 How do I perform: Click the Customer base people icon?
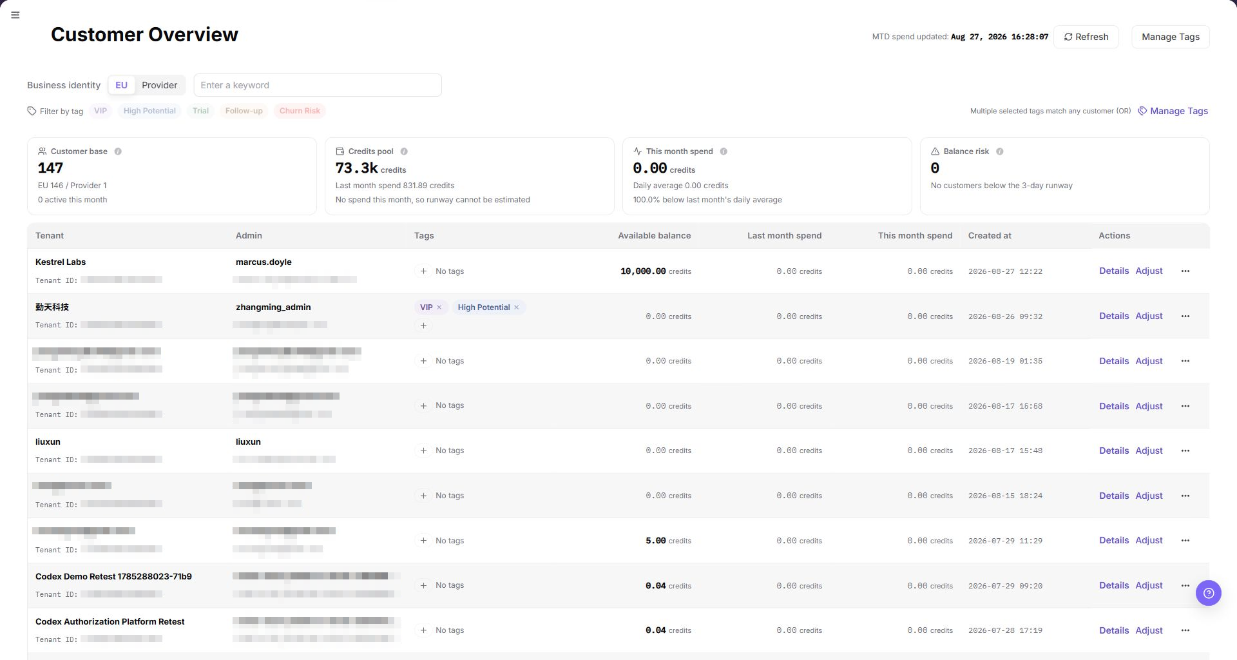click(42, 151)
